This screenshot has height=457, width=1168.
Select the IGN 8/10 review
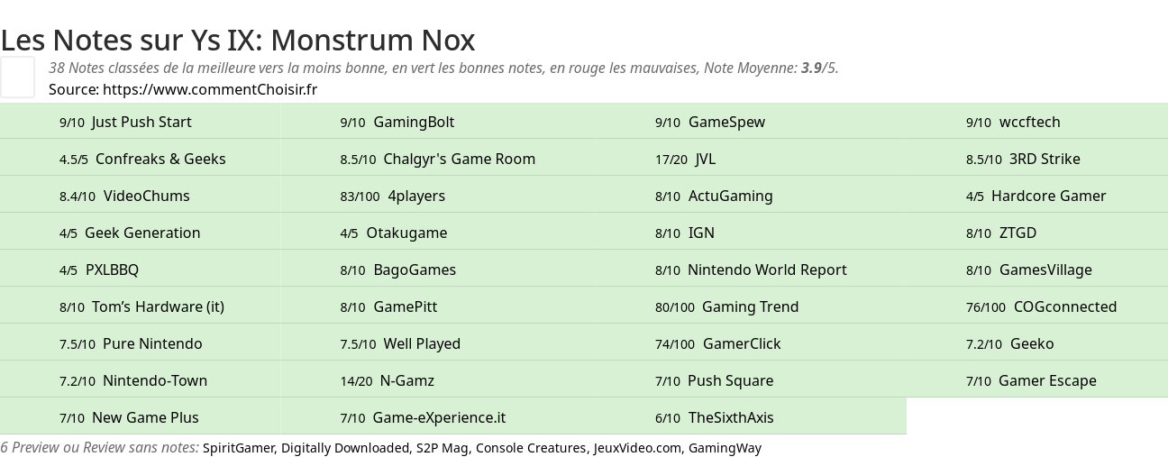701,233
